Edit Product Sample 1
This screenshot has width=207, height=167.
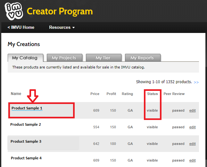tap(193, 110)
